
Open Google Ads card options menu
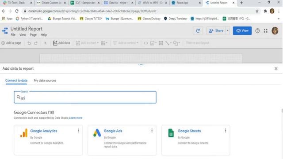152,131
